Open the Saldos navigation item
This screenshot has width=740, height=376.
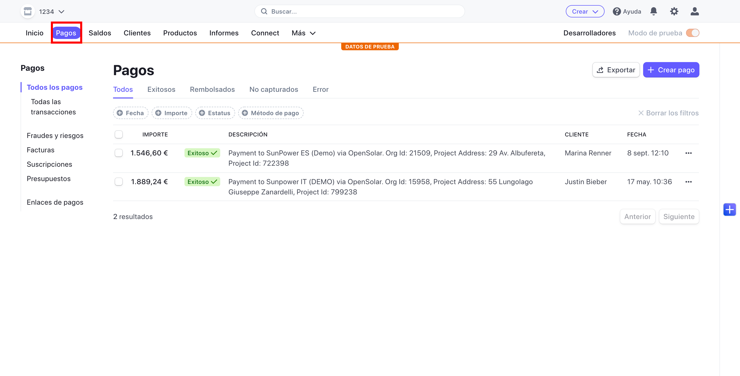pyautogui.click(x=100, y=33)
